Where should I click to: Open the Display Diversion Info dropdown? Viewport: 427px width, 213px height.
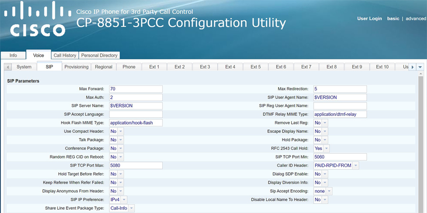321,182
